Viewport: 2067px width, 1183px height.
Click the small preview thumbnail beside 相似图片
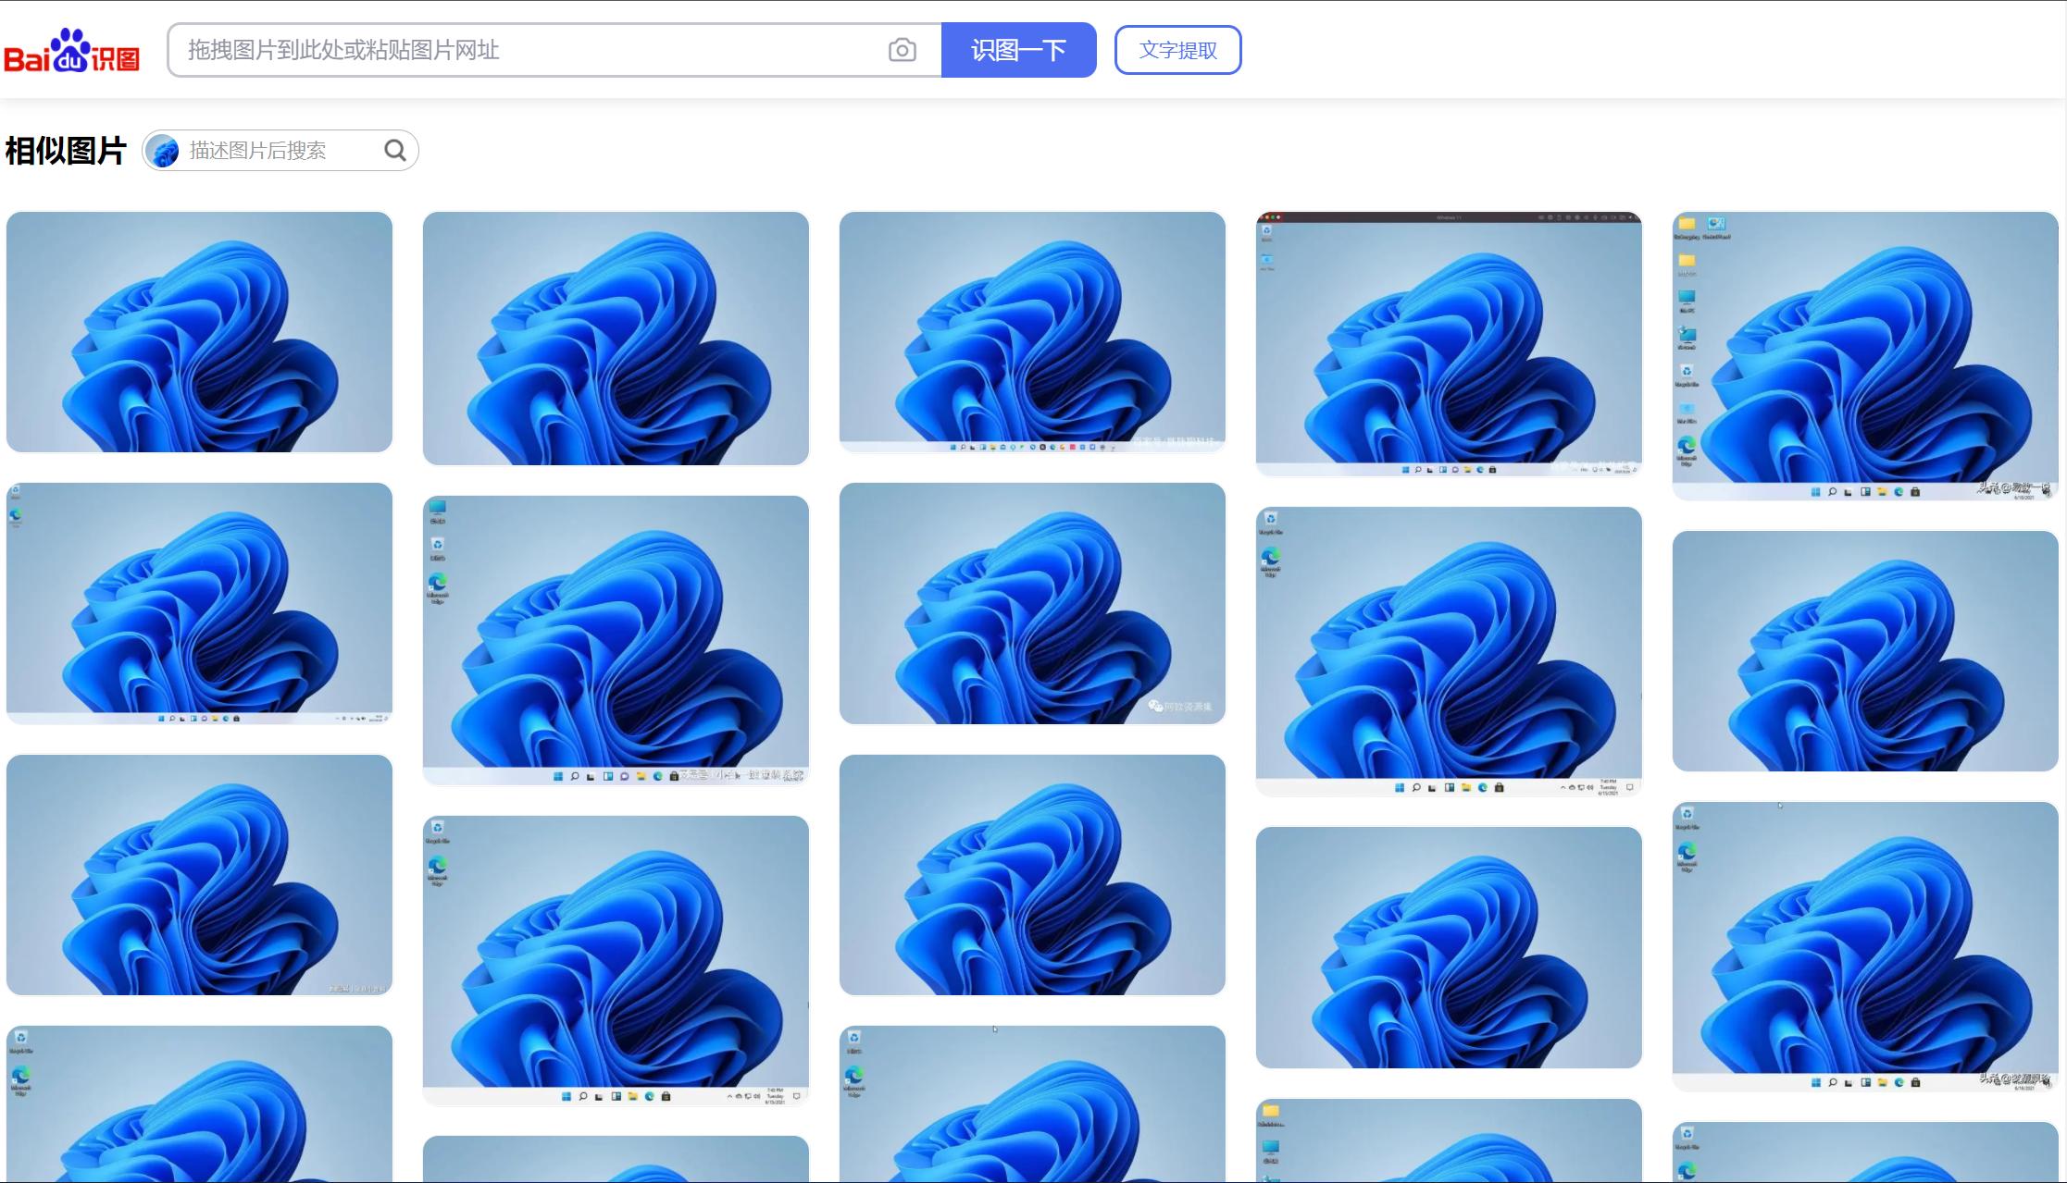coord(163,151)
